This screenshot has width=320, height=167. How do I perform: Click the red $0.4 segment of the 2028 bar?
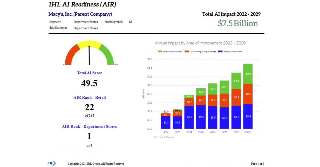click(236, 97)
